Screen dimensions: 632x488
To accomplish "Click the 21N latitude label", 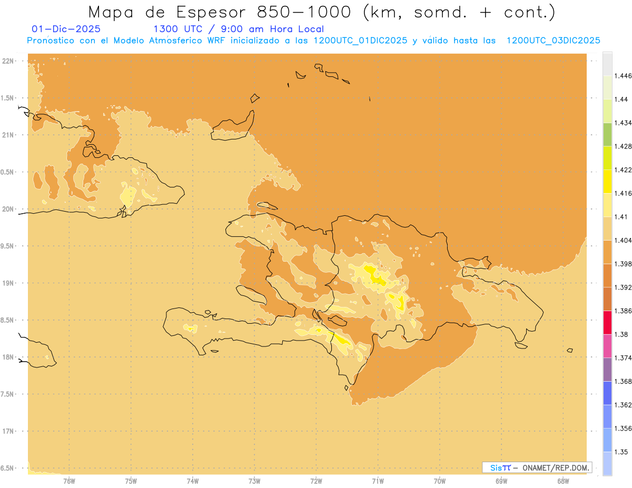I will (9, 135).
